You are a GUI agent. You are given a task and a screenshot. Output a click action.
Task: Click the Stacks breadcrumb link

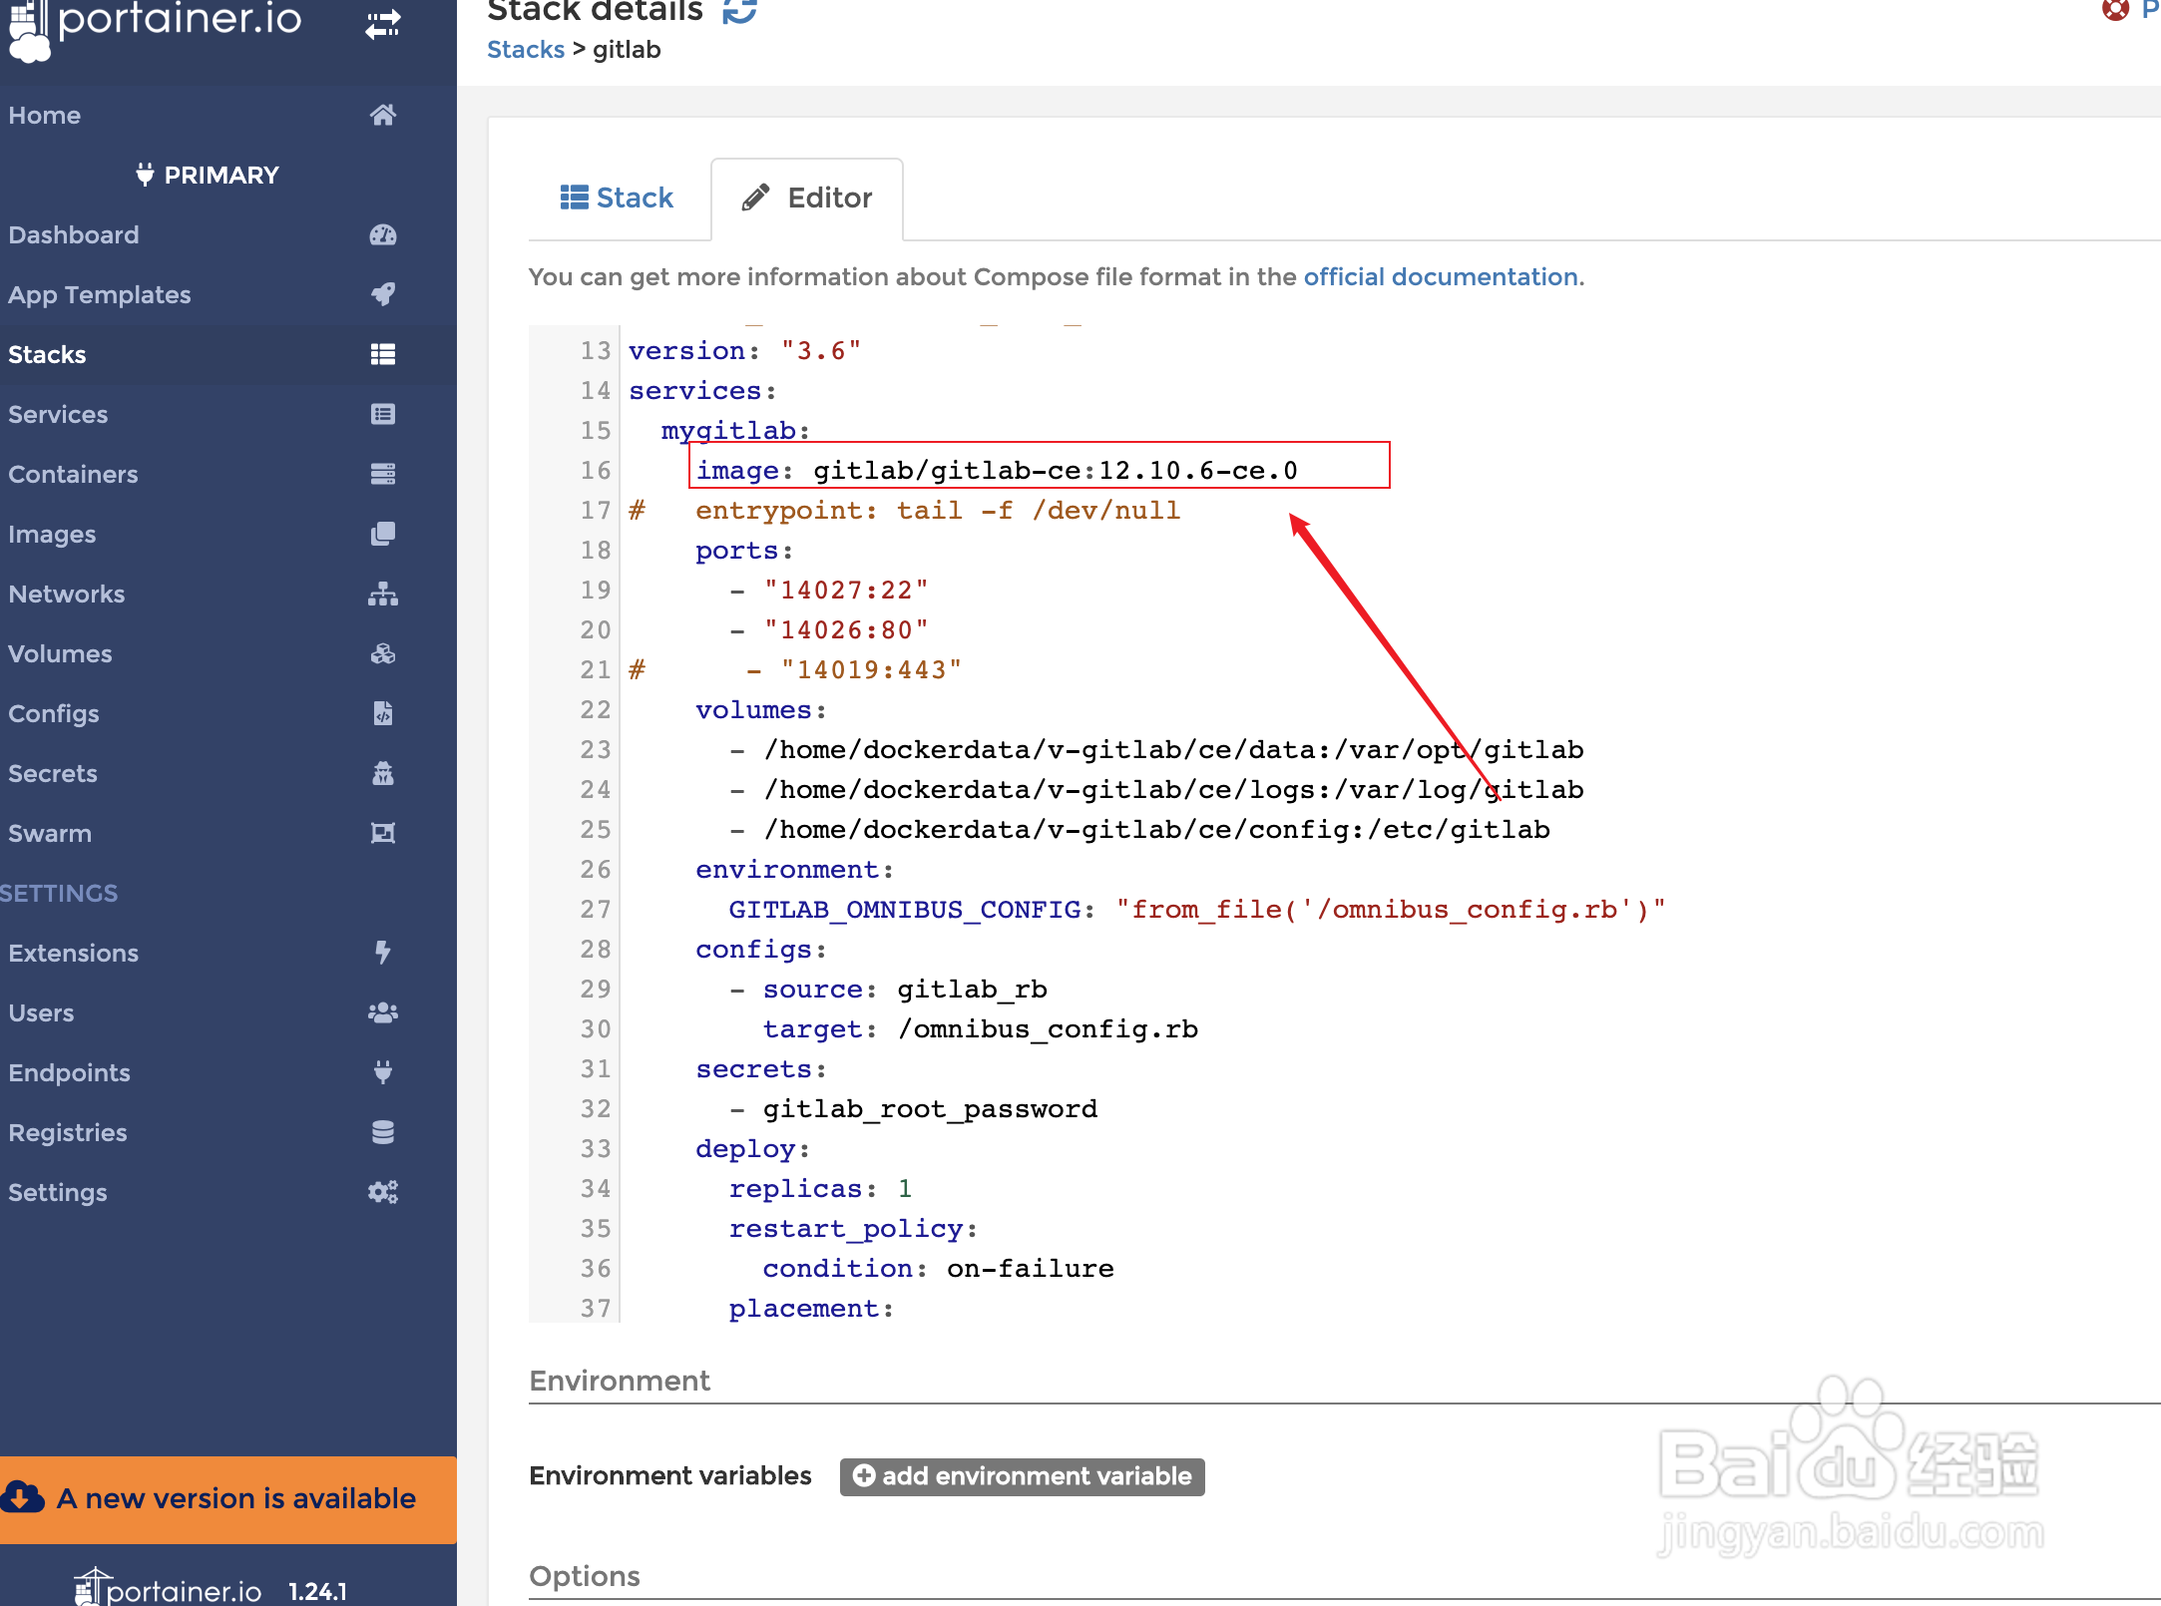[x=526, y=49]
